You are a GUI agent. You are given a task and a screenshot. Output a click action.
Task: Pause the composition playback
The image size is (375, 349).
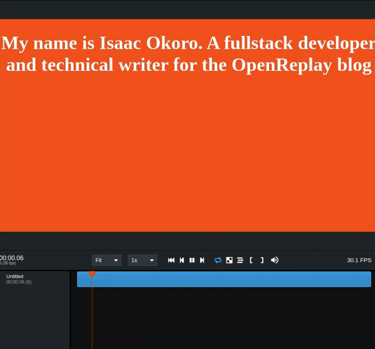coord(192,260)
